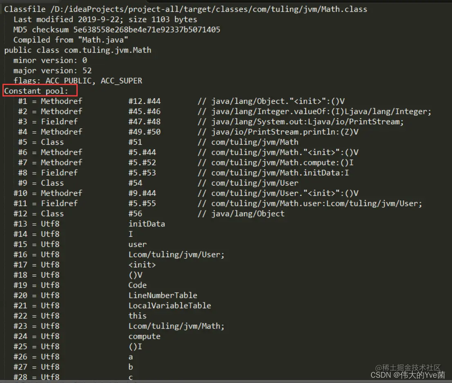Image resolution: width=452 pixels, height=383 pixels.
Task: Click the Math.compute:()I comment
Action: [x=275, y=163]
